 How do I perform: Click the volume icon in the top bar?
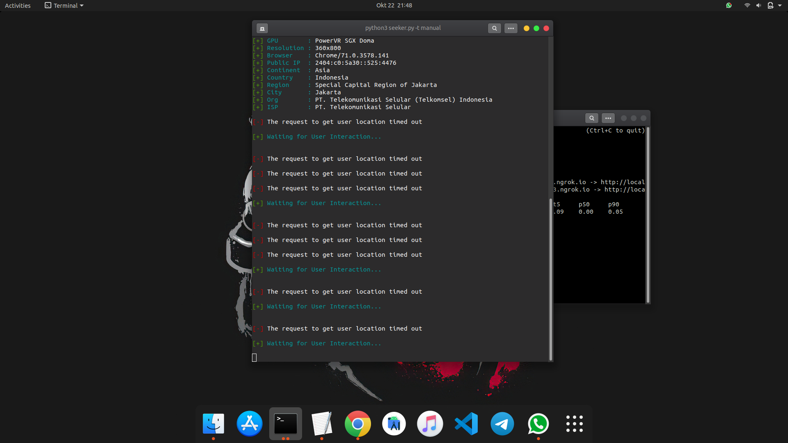(x=758, y=5)
